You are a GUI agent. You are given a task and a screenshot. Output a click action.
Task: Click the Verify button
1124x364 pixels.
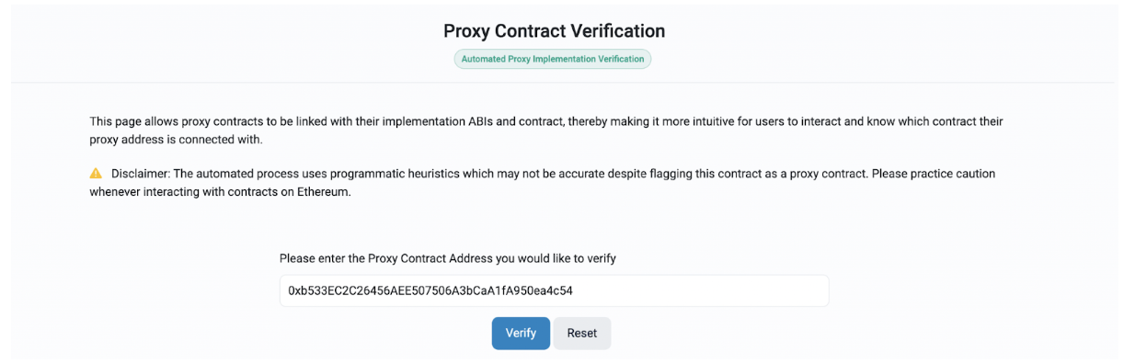(521, 333)
